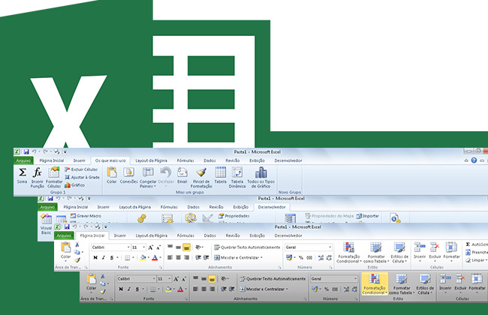Click Email icon in the top ribbon

tap(182, 175)
